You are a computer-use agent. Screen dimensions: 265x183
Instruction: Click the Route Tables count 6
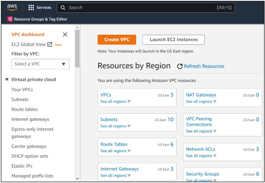click(172, 144)
